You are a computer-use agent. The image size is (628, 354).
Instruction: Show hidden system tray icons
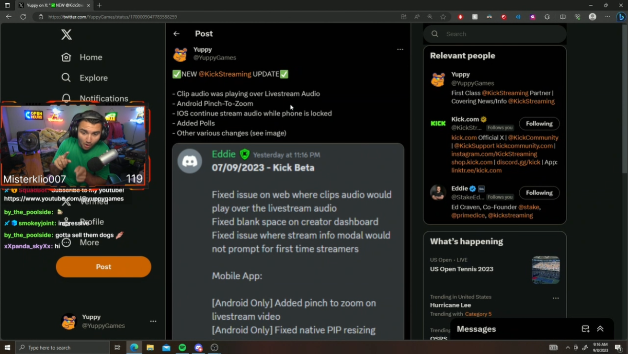pyautogui.click(x=568, y=347)
